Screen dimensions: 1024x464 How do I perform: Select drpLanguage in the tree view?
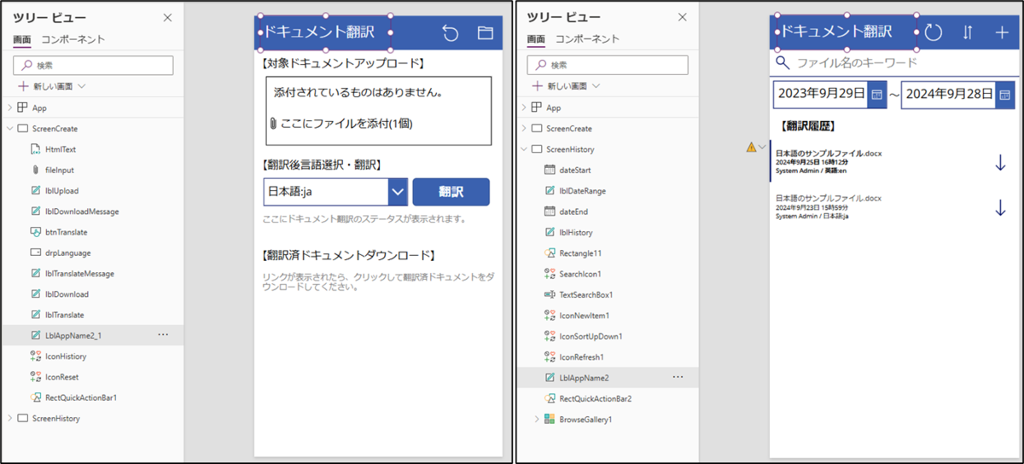pyautogui.click(x=67, y=252)
